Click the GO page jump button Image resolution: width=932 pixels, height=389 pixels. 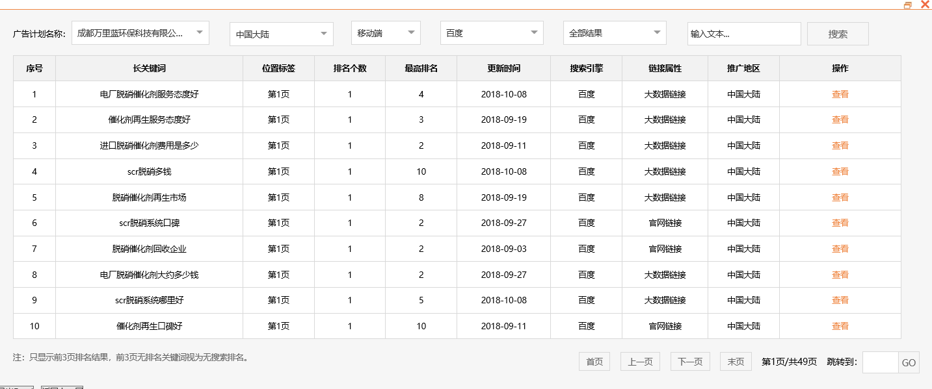click(910, 362)
